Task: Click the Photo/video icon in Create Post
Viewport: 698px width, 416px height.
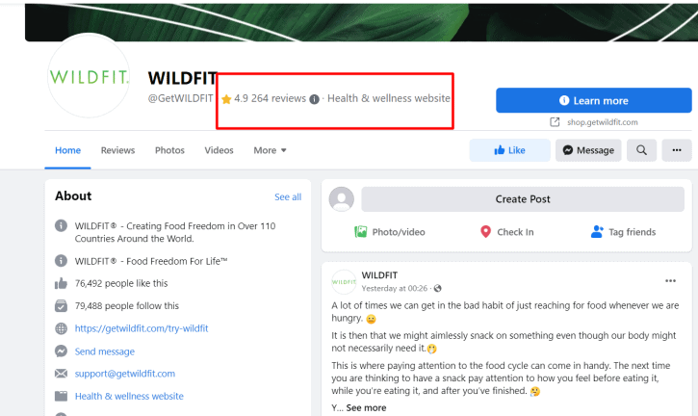Action: pyautogui.click(x=361, y=232)
